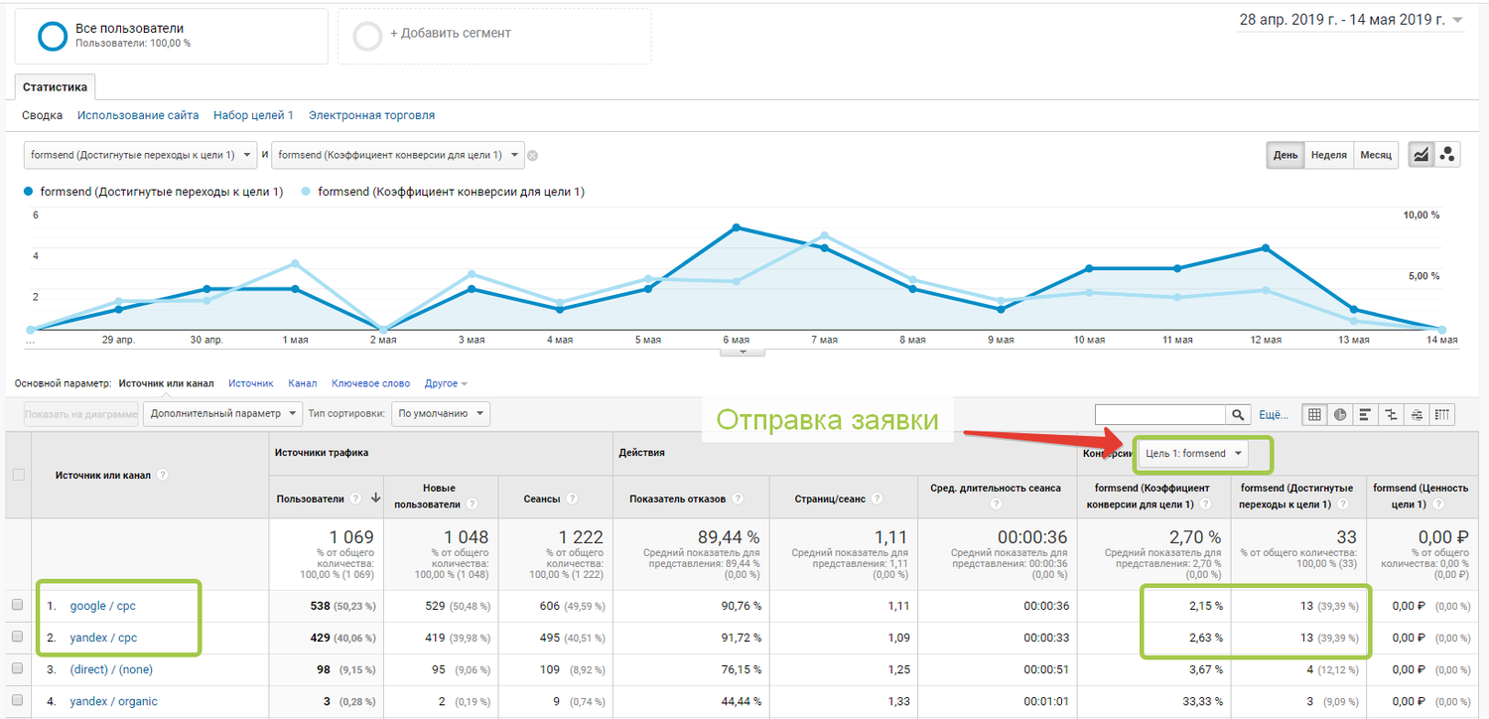Click the Ещё... advanced filter link

(1274, 415)
